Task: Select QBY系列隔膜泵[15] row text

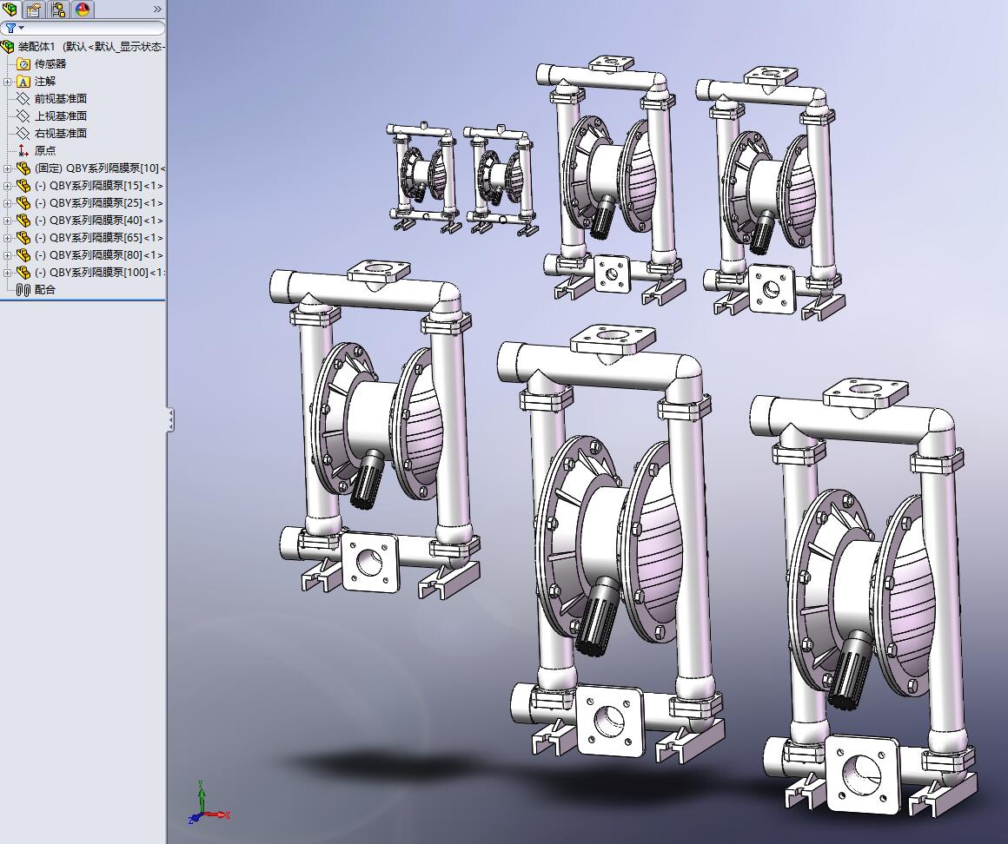Action: click(x=99, y=186)
